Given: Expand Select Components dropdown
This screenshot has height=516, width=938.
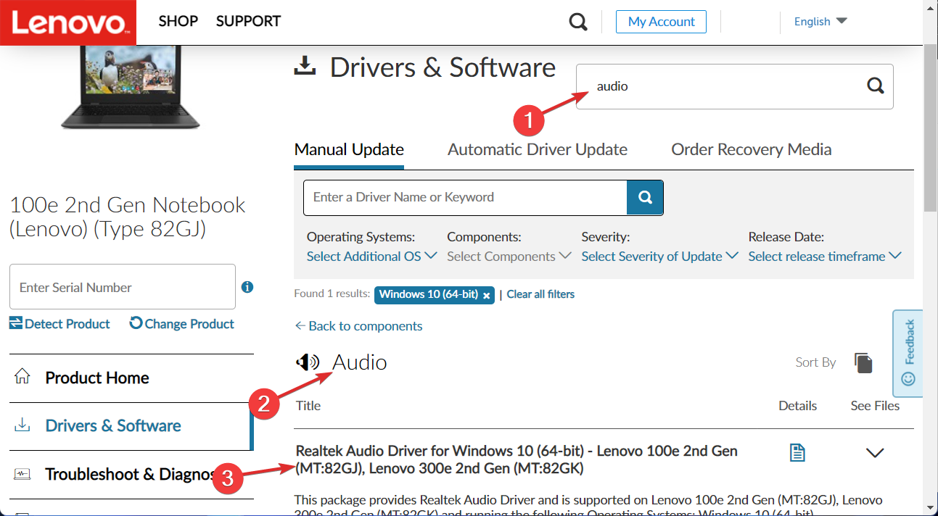Looking at the screenshot, I should click(509, 256).
